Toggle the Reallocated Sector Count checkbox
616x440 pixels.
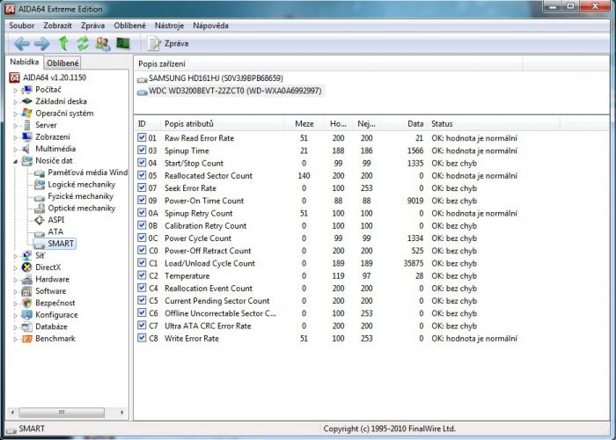(x=143, y=176)
